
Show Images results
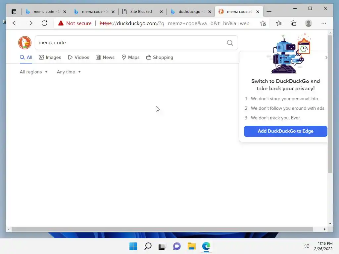[50, 57]
